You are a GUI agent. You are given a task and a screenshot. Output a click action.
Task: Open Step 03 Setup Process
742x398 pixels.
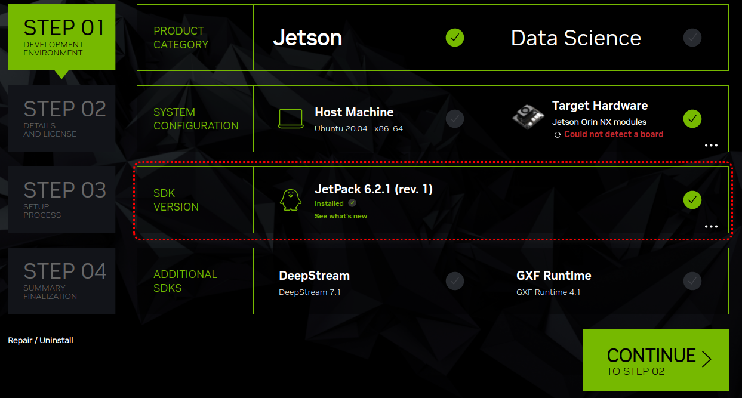61,199
